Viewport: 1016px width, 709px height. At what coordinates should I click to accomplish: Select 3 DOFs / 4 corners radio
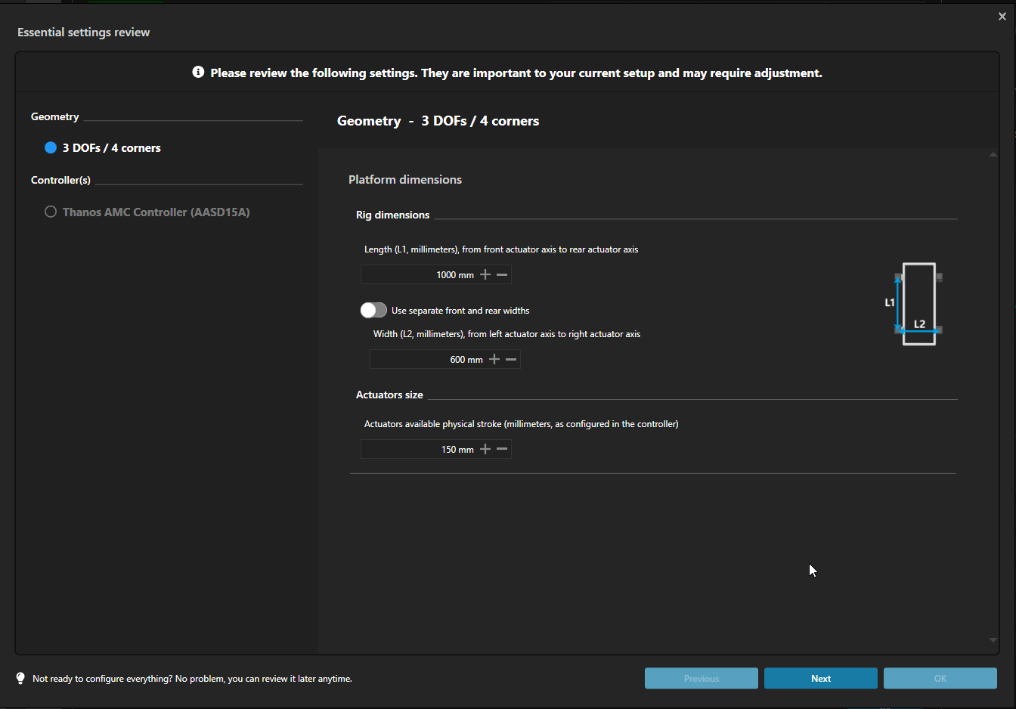coord(51,148)
